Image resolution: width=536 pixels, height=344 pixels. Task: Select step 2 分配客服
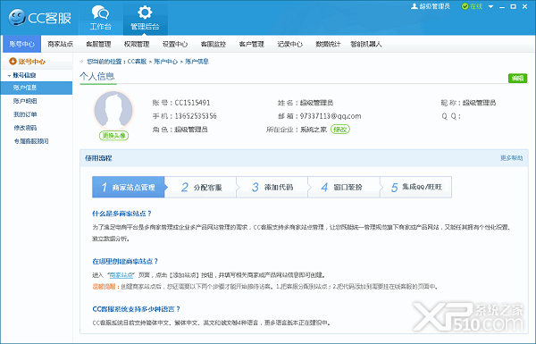[201, 187]
